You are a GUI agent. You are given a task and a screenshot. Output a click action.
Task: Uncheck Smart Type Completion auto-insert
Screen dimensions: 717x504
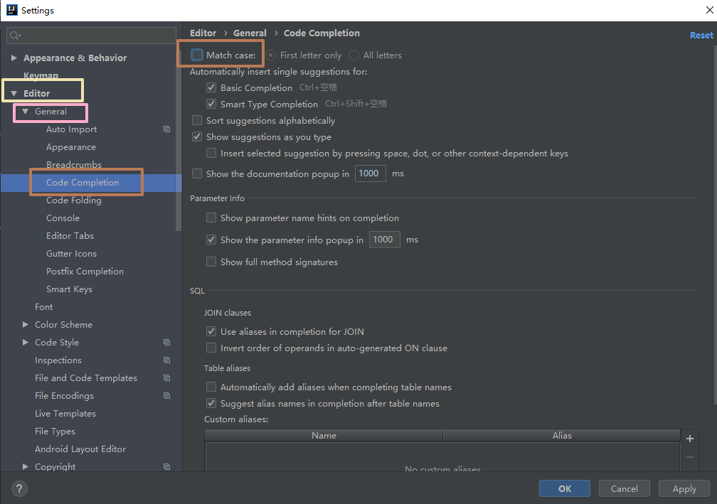tap(211, 104)
